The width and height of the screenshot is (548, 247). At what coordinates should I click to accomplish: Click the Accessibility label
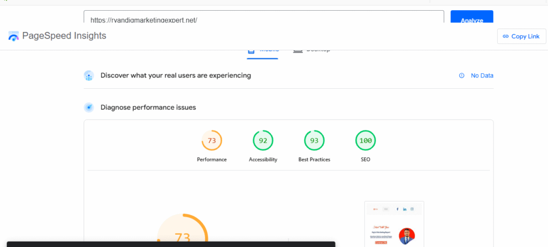(x=263, y=160)
